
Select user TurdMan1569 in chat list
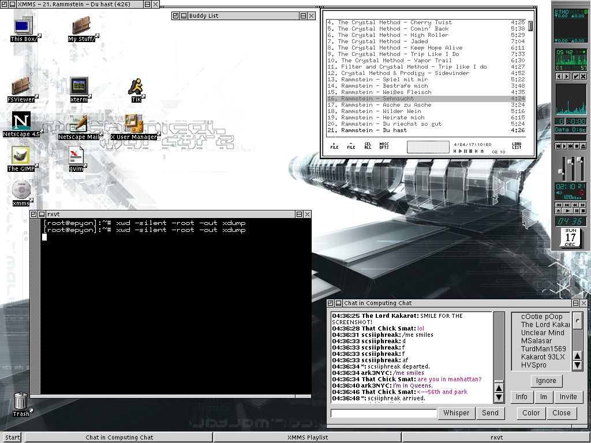[x=543, y=349]
